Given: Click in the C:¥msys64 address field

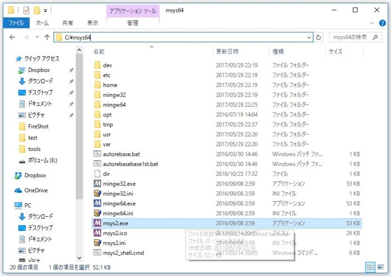Looking at the screenshot, I should (x=183, y=38).
